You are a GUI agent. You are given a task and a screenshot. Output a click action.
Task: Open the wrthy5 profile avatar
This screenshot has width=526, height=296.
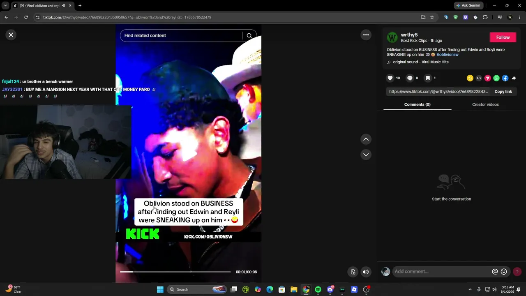[392, 37]
